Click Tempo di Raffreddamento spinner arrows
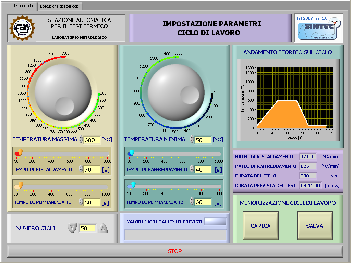Screen dimensions: 351x263 click(192, 168)
